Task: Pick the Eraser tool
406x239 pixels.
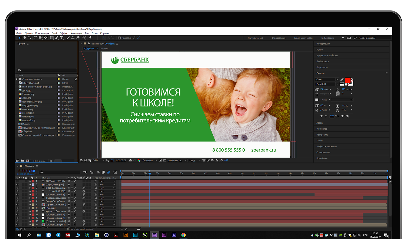Action: click(78, 38)
